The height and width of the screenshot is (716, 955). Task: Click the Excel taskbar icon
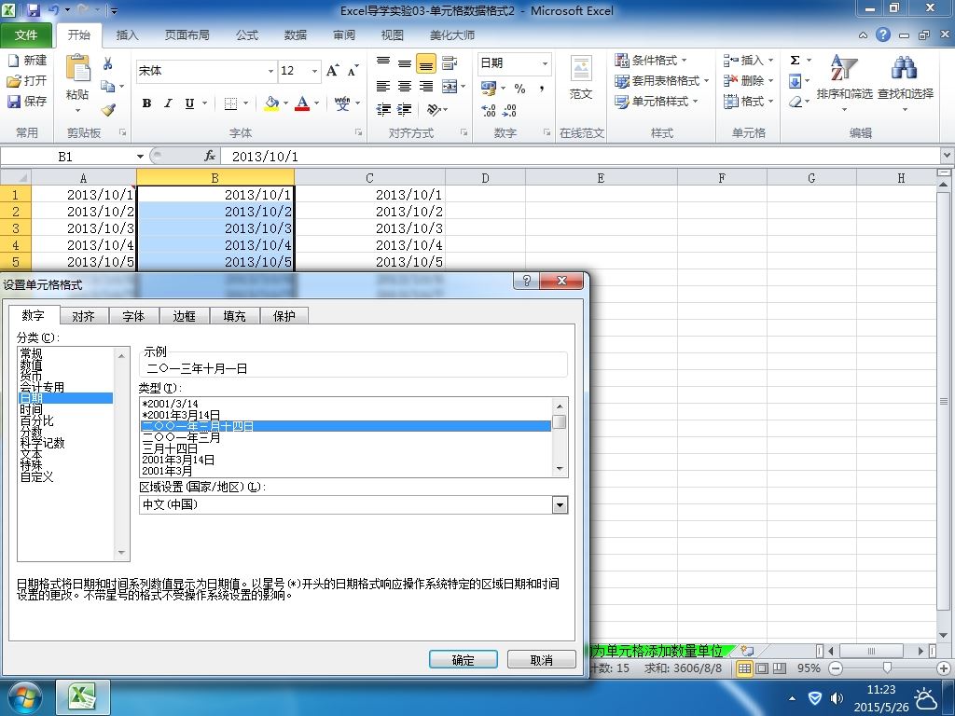pyautogui.click(x=83, y=697)
